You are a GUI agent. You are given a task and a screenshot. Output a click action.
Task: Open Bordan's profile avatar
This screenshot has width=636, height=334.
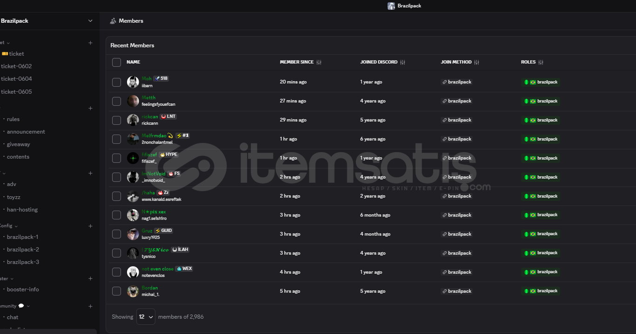coord(133,291)
